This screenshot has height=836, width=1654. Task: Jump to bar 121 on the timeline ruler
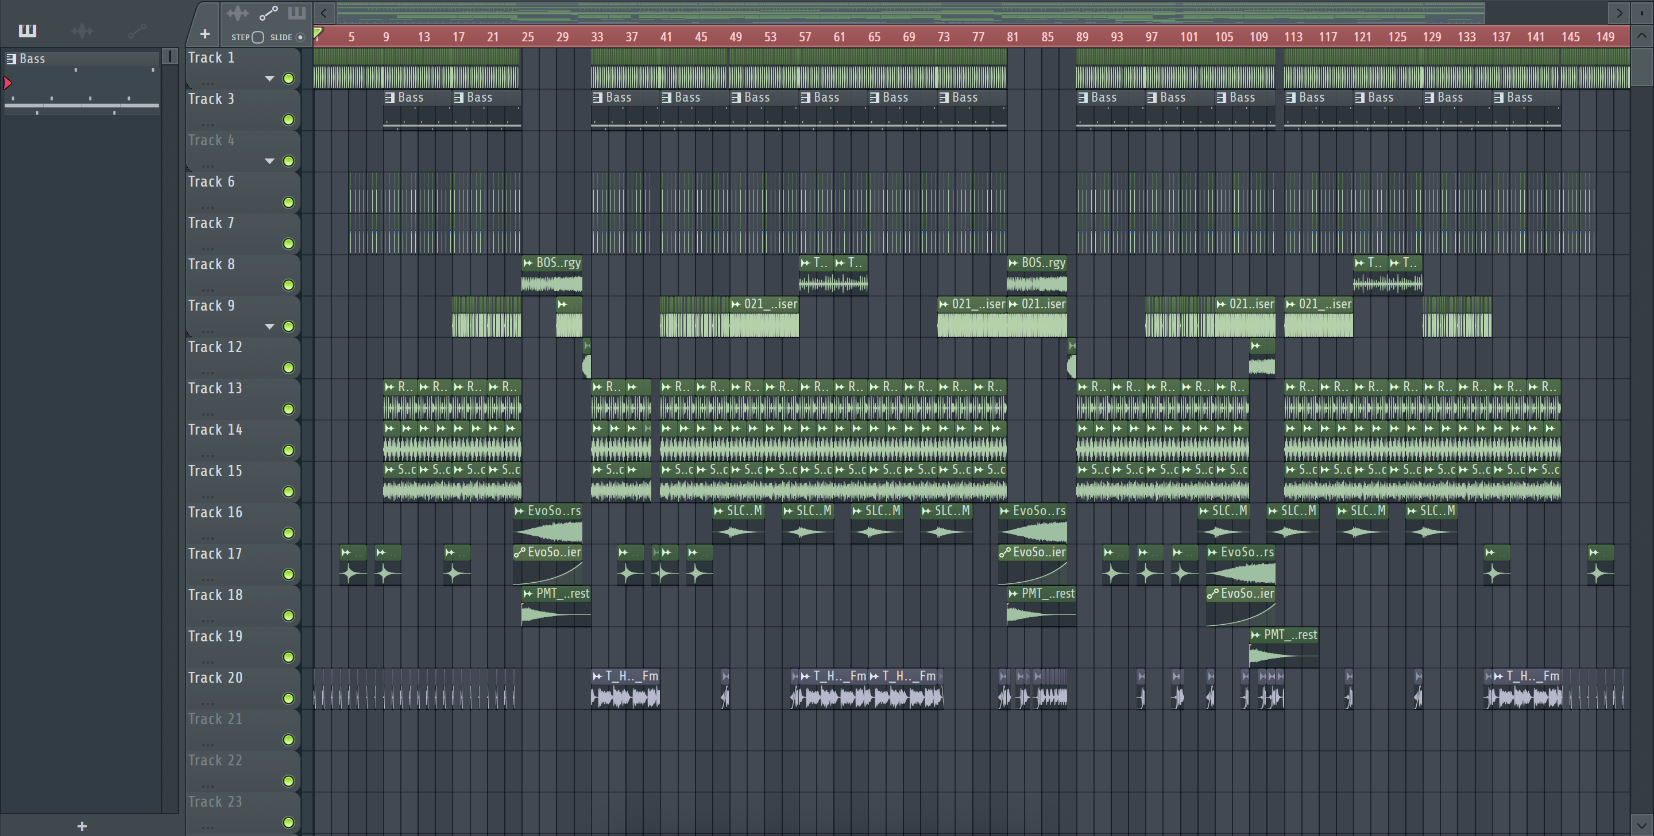click(1362, 37)
